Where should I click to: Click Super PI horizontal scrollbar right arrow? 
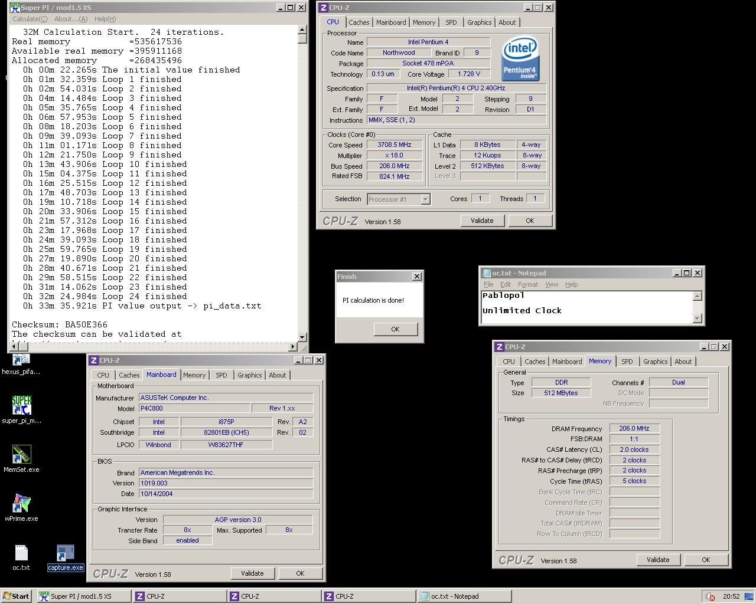pos(293,347)
